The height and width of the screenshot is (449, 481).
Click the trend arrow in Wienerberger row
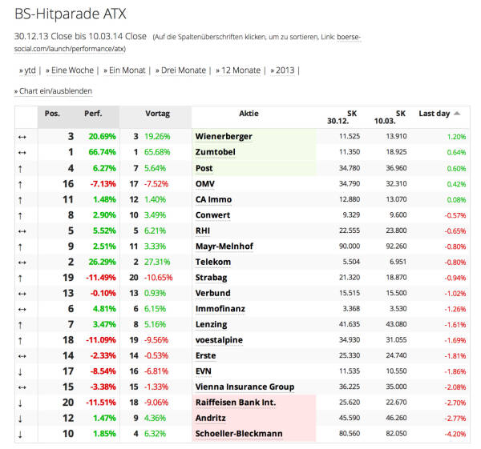point(22,137)
